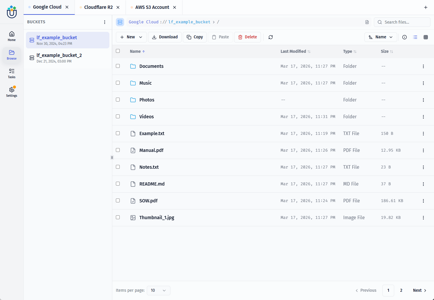Go to Home in the sidebar
Image resolution: width=434 pixels, height=300 pixels.
(x=12, y=36)
